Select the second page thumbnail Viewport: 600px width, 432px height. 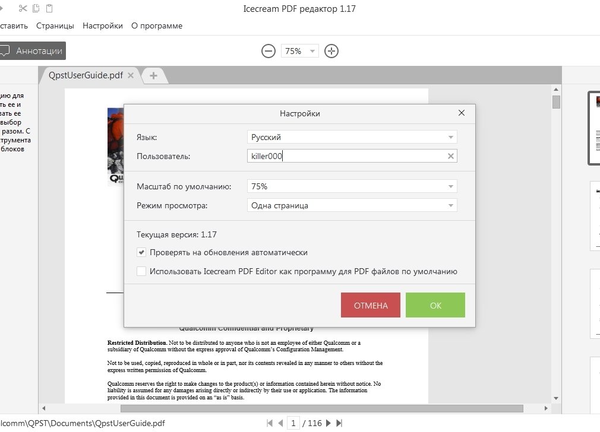(595, 216)
